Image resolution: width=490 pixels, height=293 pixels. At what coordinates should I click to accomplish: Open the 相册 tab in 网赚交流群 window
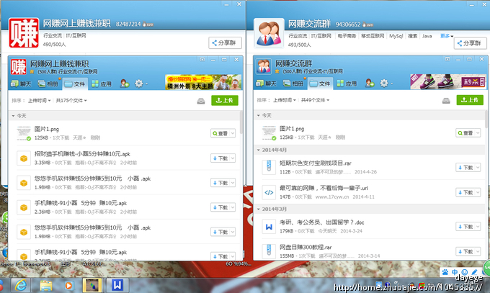[x=293, y=84]
